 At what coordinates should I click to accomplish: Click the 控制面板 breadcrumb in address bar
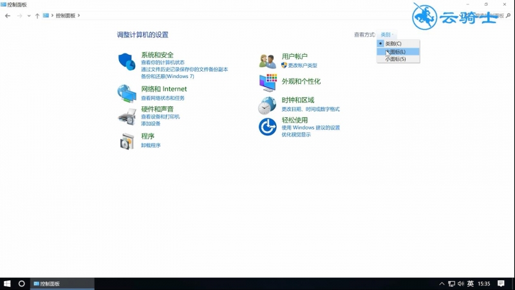[x=66, y=15]
